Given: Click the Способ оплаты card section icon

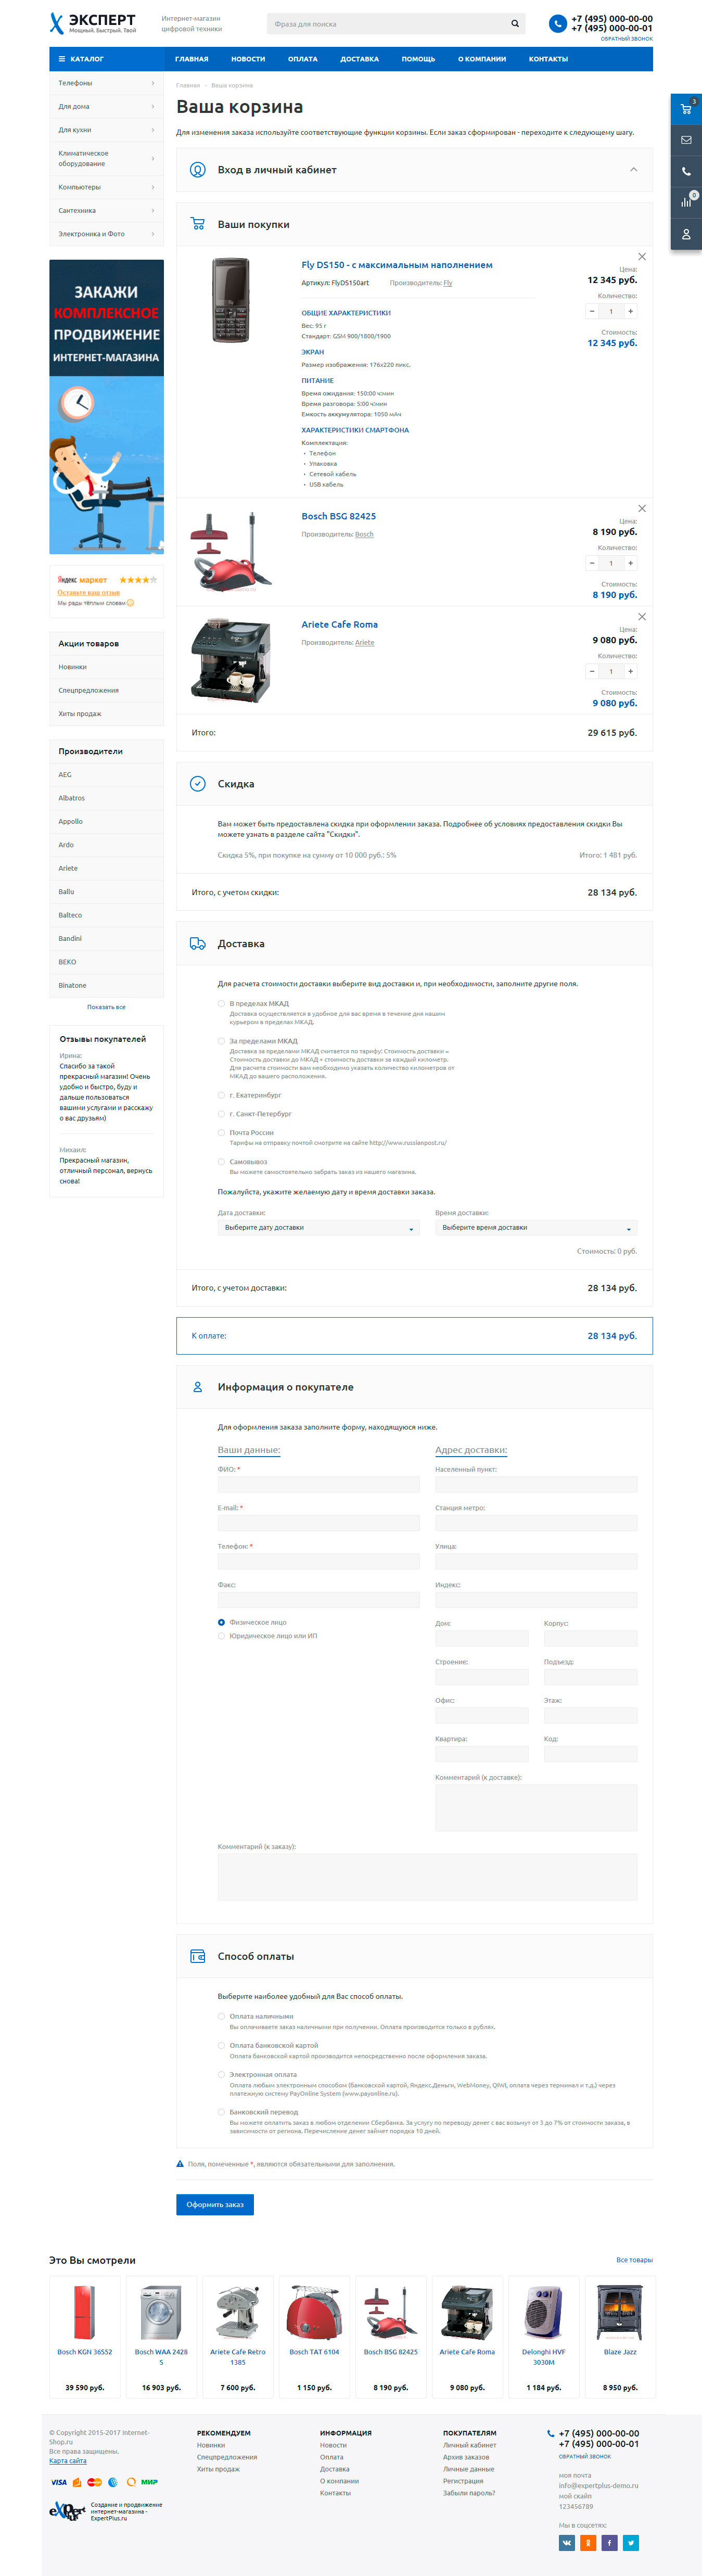Looking at the screenshot, I should click(x=198, y=1956).
